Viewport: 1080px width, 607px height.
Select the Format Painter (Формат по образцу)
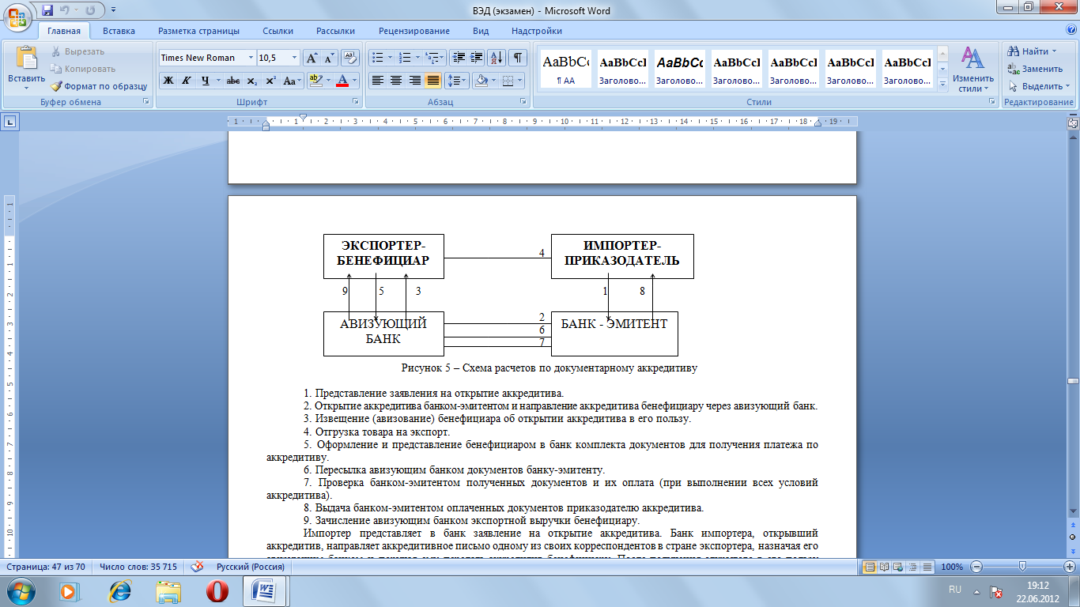pos(100,86)
